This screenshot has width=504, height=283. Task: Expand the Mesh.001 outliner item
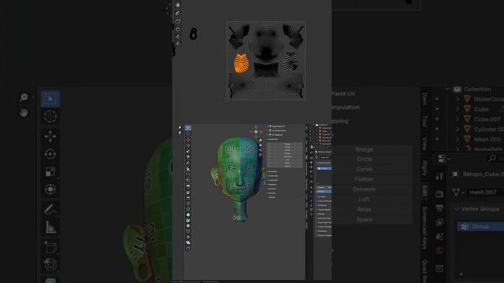[457, 139]
